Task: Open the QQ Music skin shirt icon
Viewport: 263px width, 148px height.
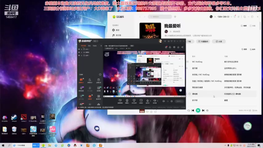Action: 235,17
